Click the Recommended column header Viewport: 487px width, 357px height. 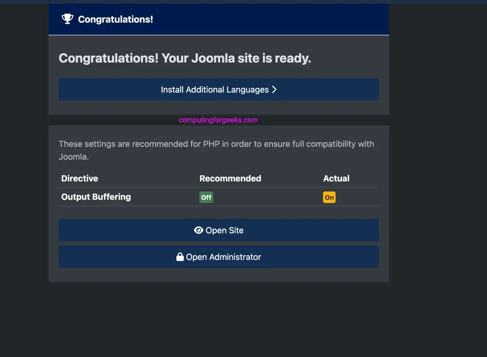click(x=230, y=179)
